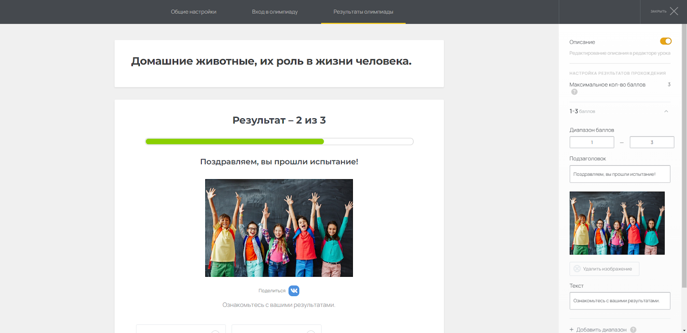This screenshot has width=687, height=333.
Task: Click the sidebar vertical scrollbar
Action: coord(684,156)
